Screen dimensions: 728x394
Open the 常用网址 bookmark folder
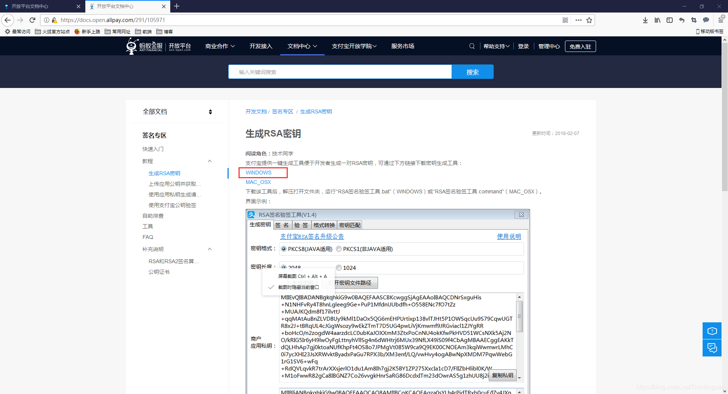pyautogui.click(x=118, y=31)
